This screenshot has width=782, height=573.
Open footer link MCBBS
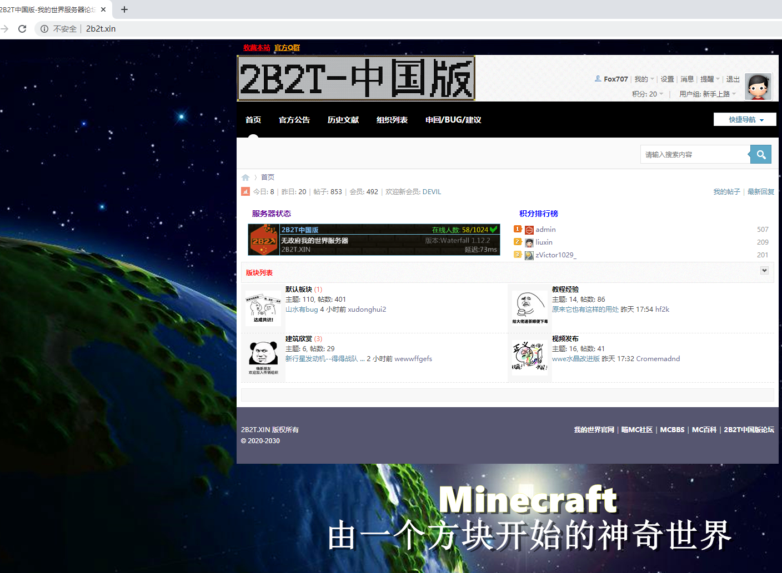click(672, 430)
